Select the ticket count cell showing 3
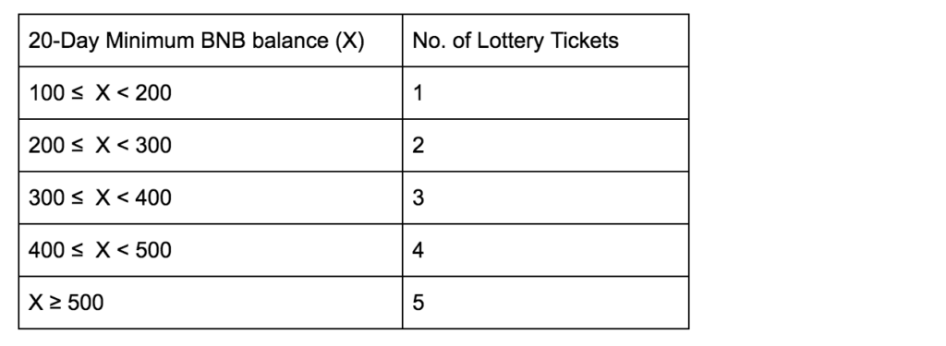The height and width of the screenshot is (346, 946). (x=545, y=197)
